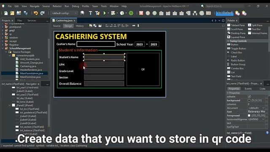The width and height of the screenshot is (270, 152).
Task: Open the Events properties tab
Action: [x=248, y=89]
